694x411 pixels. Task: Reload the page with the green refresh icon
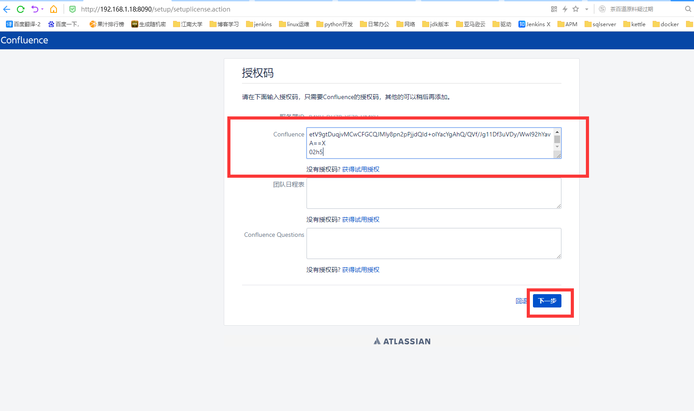point(20,9)
